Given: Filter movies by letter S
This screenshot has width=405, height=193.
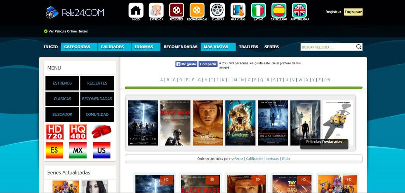Looking at the screenshot, I should click(274, 80).
